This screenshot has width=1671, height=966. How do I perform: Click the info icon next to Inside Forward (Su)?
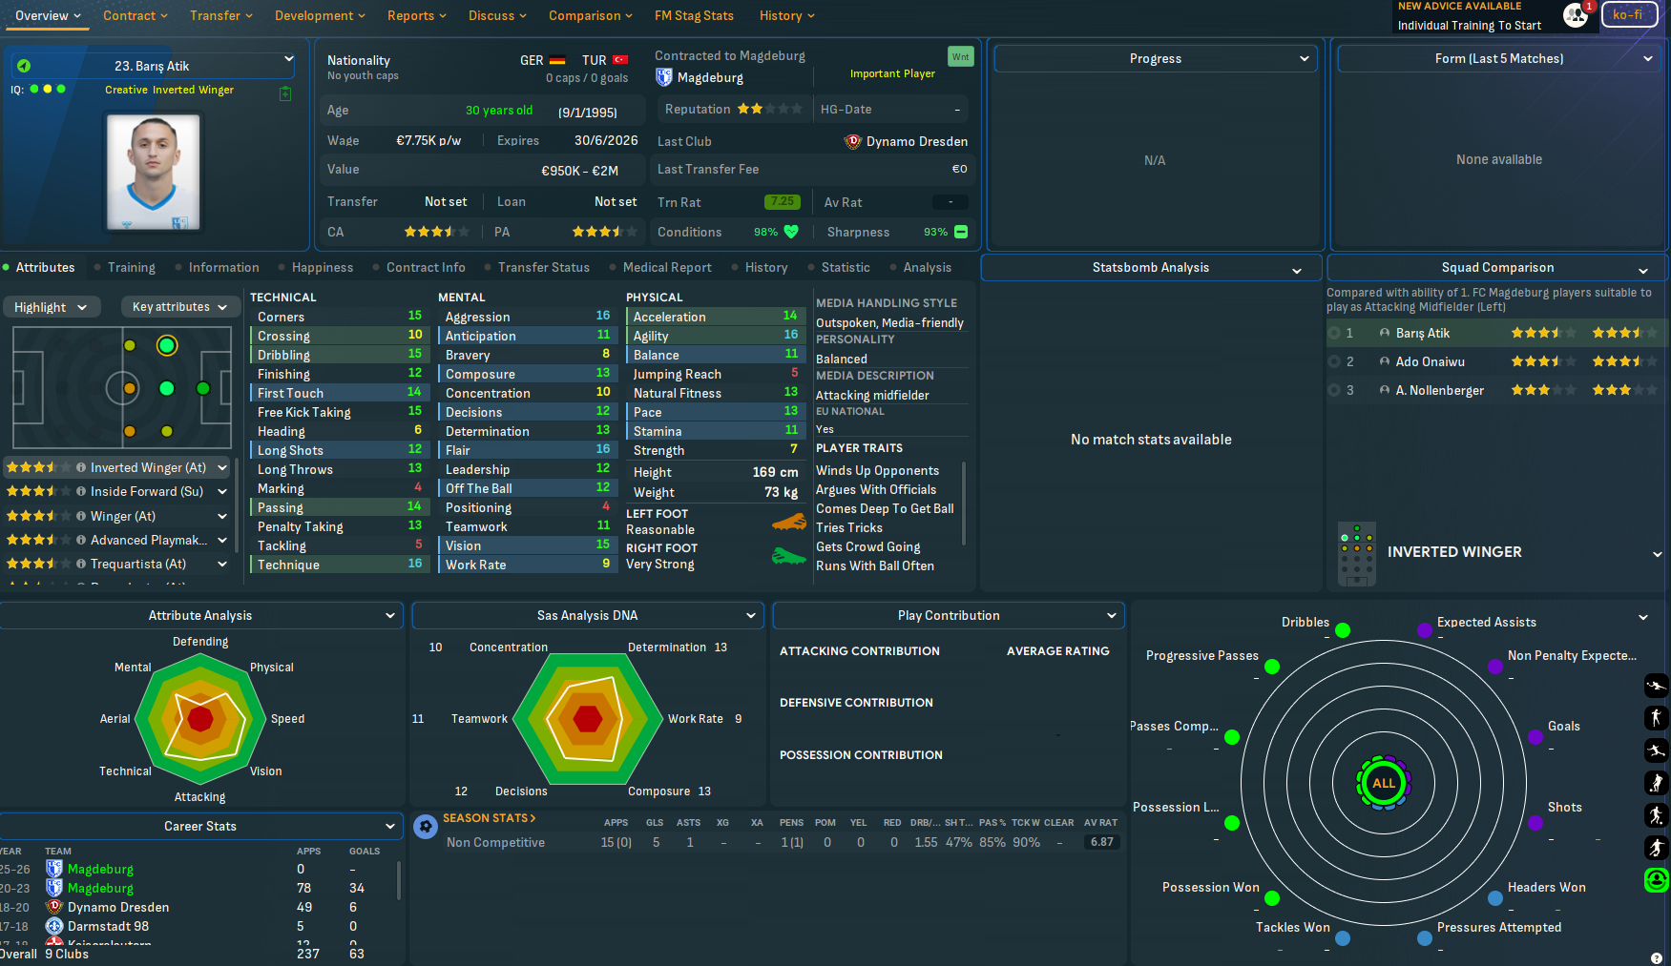(81, 492)
